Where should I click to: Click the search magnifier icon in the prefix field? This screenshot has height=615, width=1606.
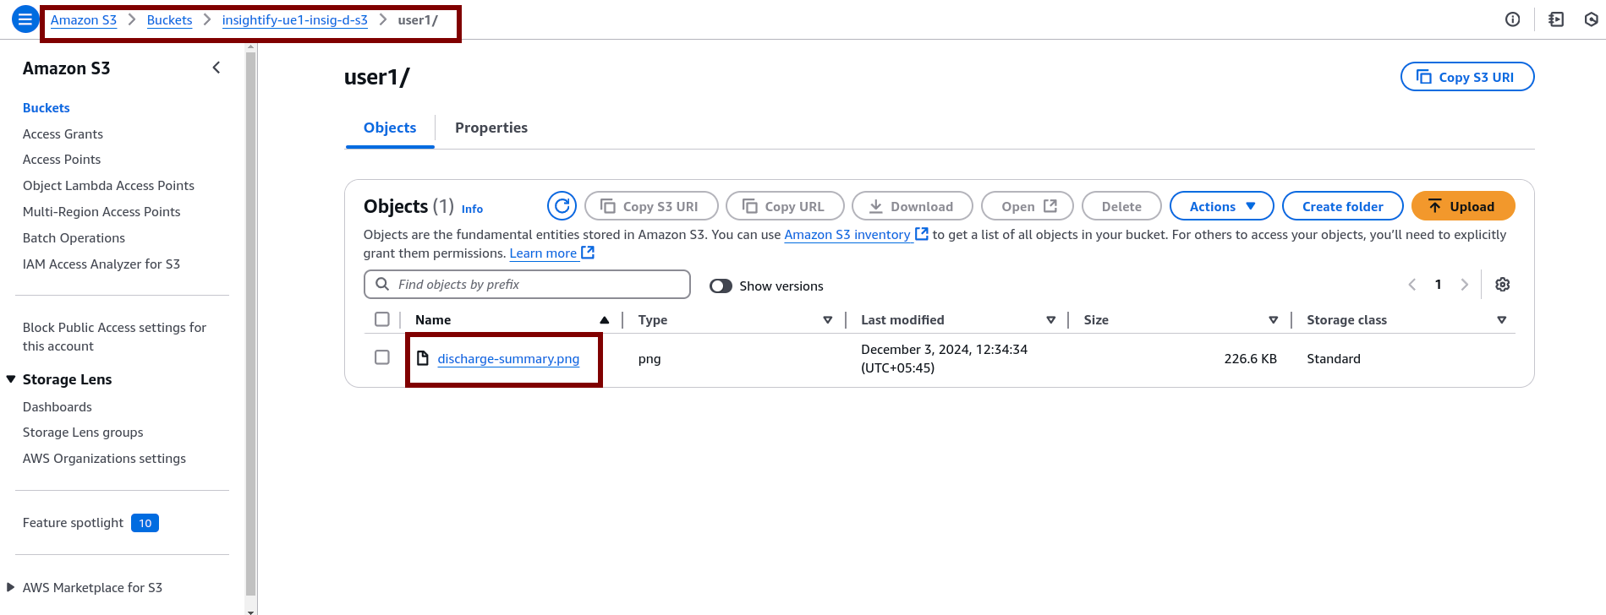[x=382, y=284]
